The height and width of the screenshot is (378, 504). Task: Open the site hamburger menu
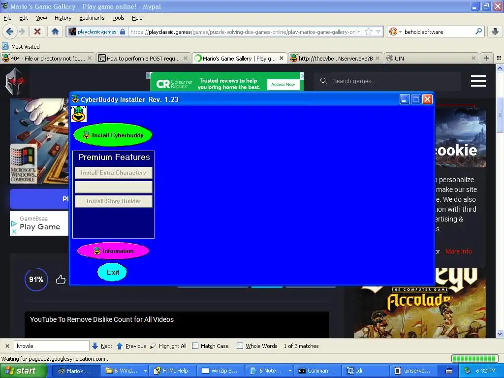pos(478,81)
